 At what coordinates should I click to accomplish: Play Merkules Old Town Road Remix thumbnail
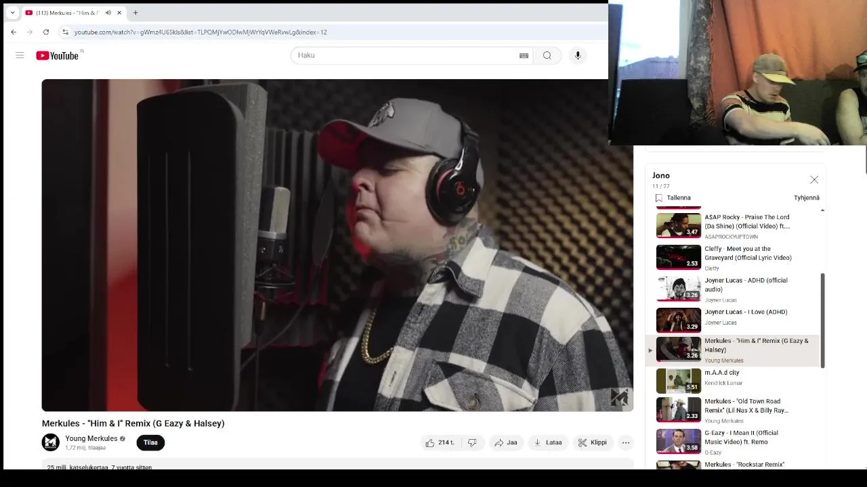[x=679, y=409]
